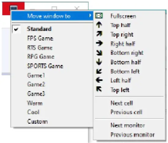The width and height of the screenshot is (168, 143).
Task: Select RTS Game picture mode
Action: click(x=40, y=48)
